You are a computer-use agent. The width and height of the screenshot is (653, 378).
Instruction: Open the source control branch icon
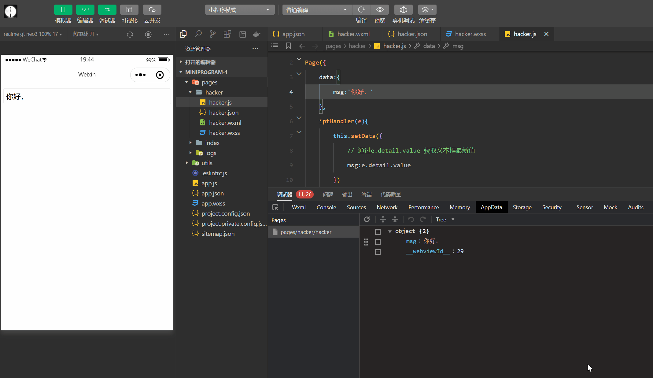pos(213,34)
